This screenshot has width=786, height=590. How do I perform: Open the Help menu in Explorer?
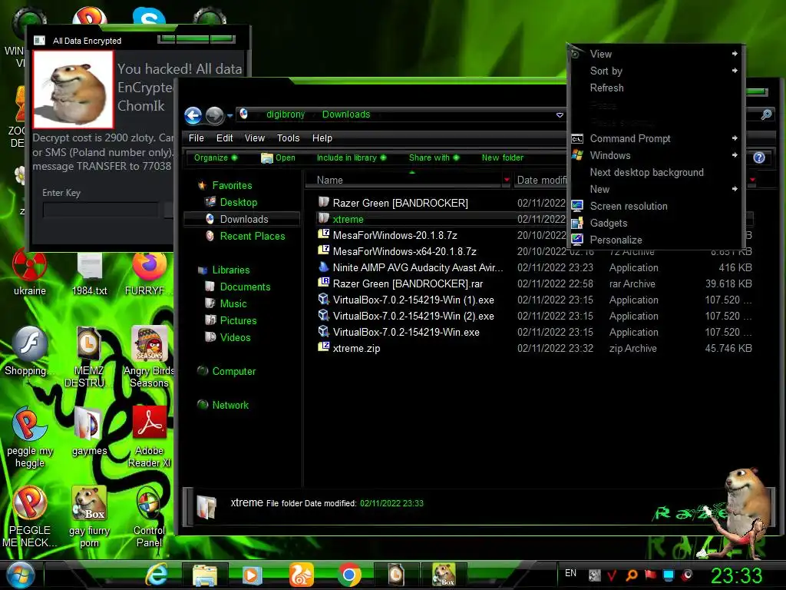pyautogui.click(x=322, y=138)
